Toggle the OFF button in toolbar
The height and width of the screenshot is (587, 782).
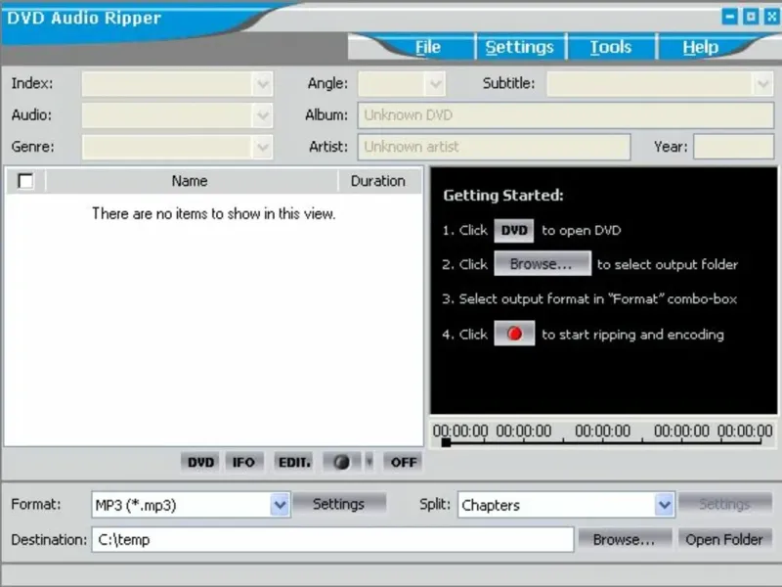pos(404,462)
